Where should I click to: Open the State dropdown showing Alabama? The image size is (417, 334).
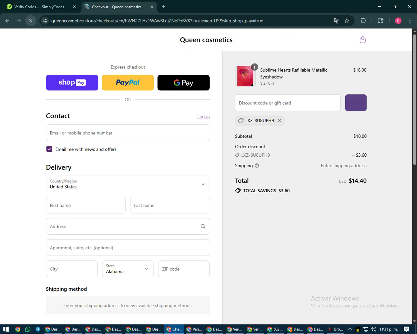click(128, 269)
